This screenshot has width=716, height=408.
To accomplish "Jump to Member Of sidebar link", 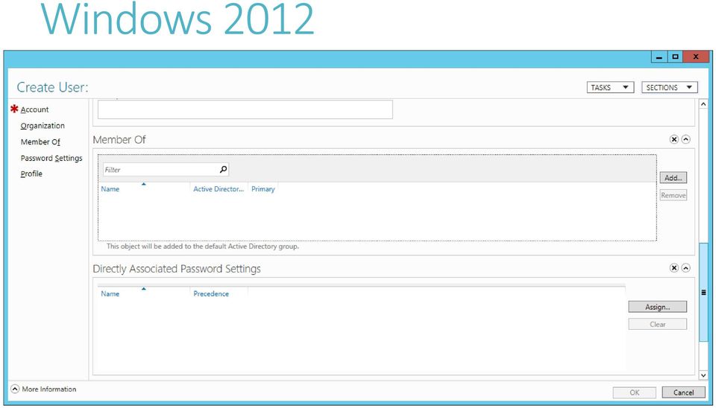I will (40, 141).
